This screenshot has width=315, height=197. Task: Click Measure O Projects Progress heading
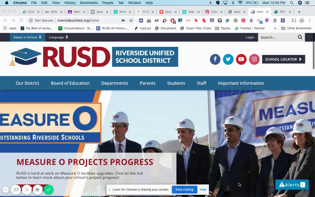(x=85, y=162)
